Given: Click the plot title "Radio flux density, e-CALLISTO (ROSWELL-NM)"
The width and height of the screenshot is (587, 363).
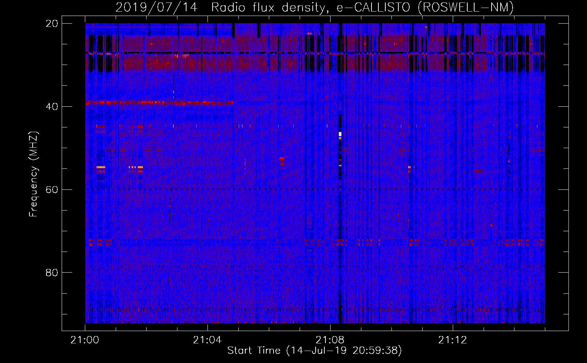Looking at the screenshot, I should (362, 7).
